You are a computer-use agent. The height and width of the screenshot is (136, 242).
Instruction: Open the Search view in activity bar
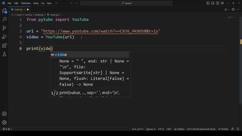click(x=4, y=19)
